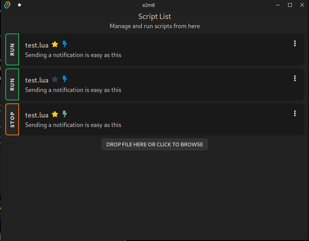Click the description text of the running script
The height and width of the screenshot is (241, 309).
click(x=73, y=125)
